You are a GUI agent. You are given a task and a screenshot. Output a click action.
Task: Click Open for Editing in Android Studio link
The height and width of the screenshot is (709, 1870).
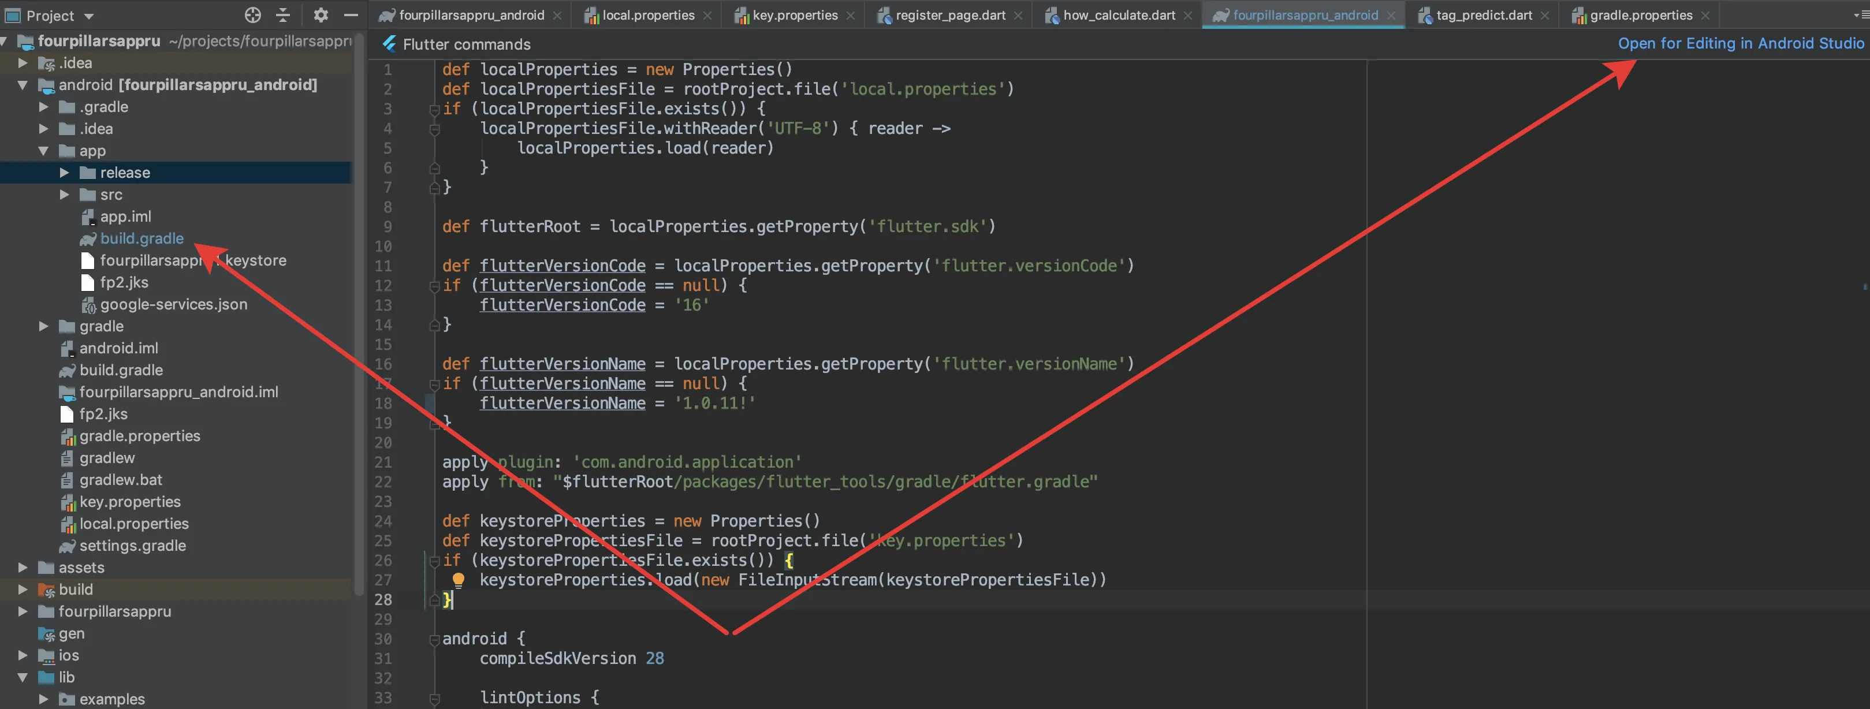click(1740, 43)
